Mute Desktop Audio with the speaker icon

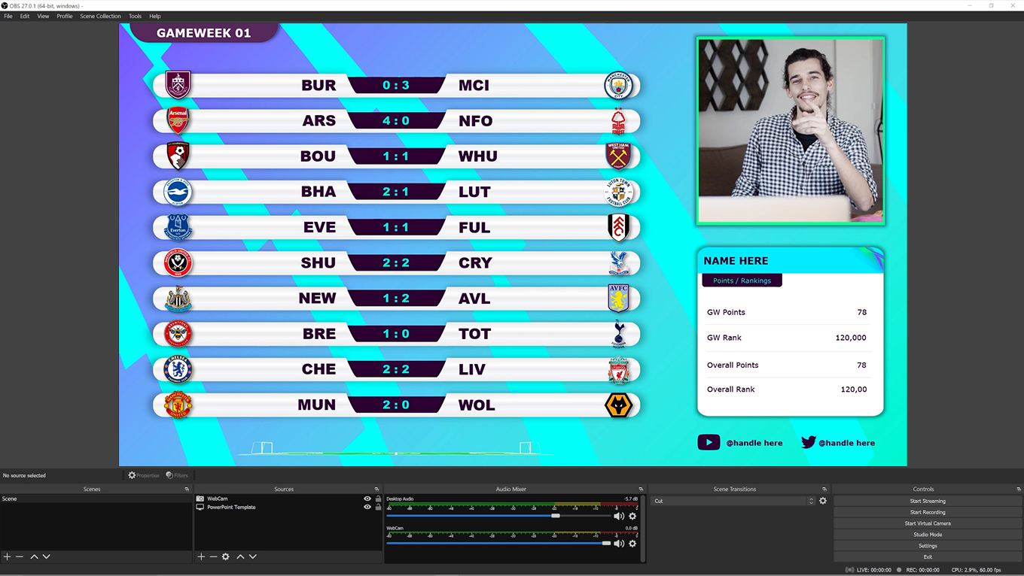619,516
